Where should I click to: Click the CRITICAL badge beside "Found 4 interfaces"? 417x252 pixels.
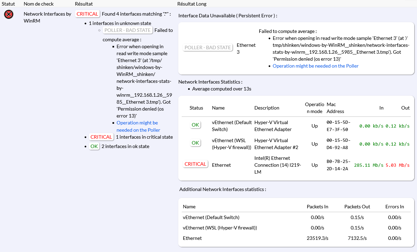[87, 14]
